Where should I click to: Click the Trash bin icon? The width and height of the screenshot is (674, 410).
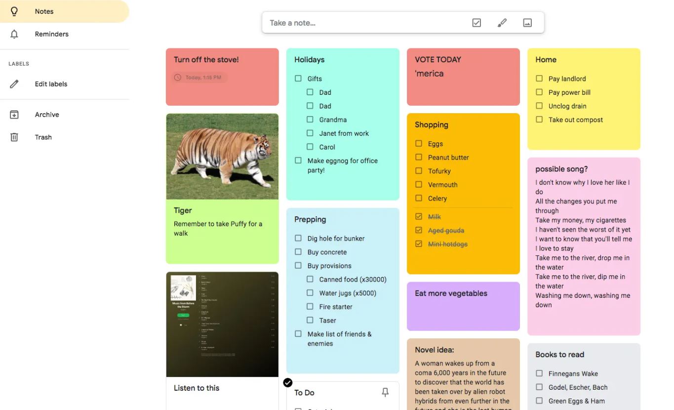click(14, 137)
